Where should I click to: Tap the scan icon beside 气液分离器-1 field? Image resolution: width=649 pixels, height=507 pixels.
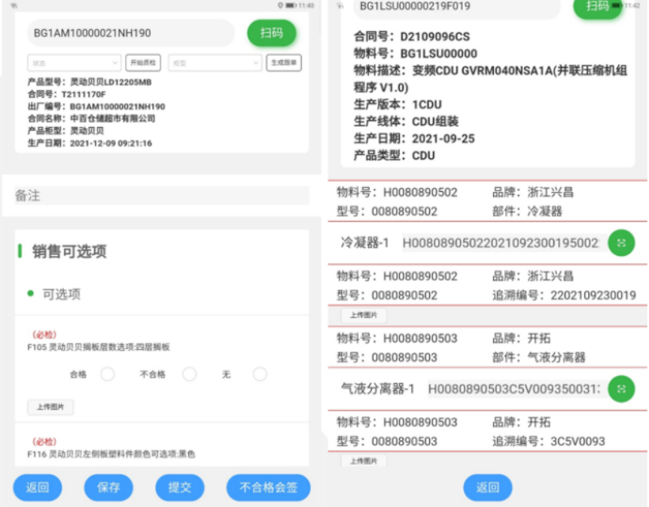tap(621, 388)
